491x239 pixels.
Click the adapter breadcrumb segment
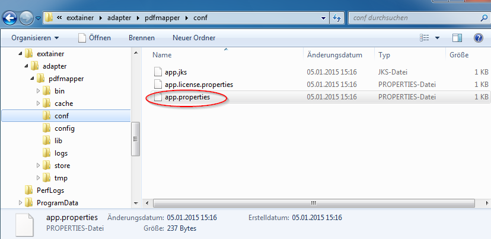[119, 18]
